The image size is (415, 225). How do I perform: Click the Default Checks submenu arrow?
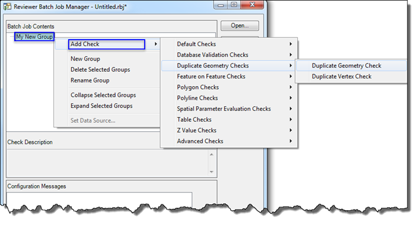(x=290, y=44)
